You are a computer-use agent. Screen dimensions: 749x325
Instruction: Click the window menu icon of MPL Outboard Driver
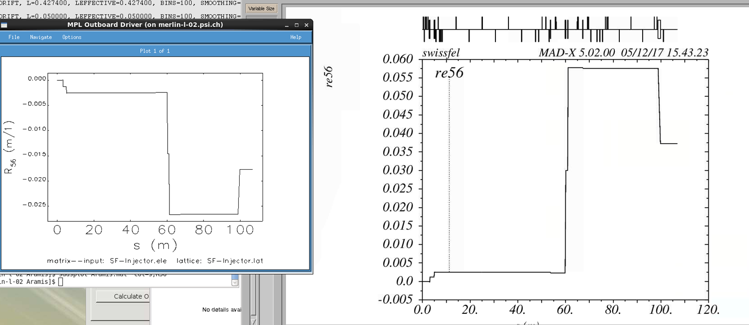tap(4, 25)
